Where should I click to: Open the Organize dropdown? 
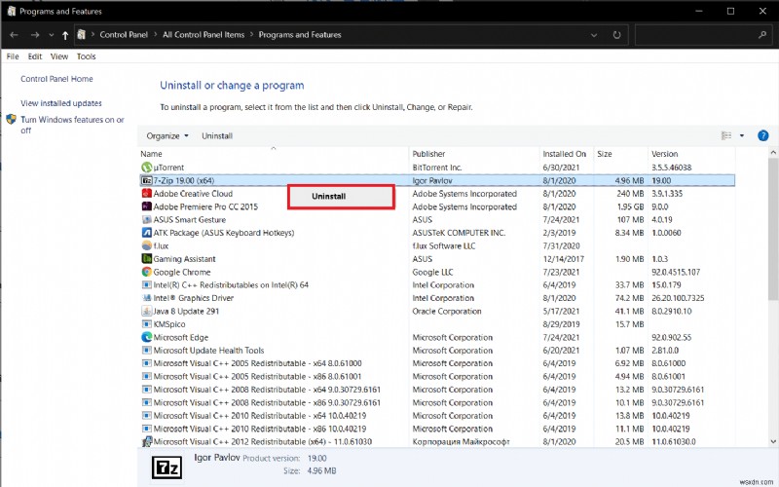click(167, 135)
